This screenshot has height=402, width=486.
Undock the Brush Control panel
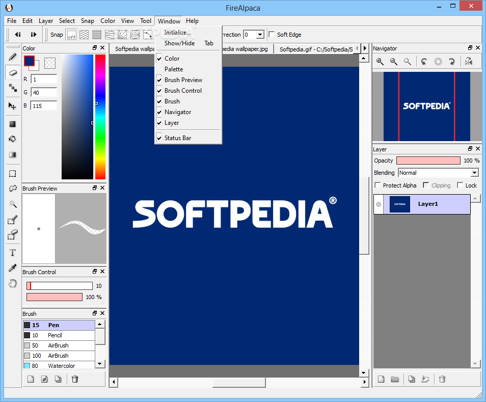95,271
